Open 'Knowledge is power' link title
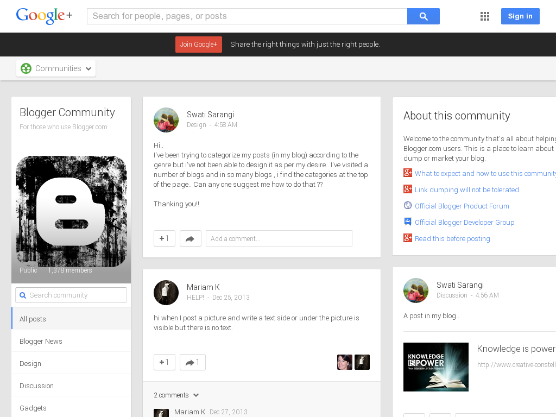 point(516,349)
